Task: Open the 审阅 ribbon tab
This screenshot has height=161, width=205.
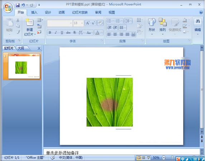Action: tap(98, 13)
